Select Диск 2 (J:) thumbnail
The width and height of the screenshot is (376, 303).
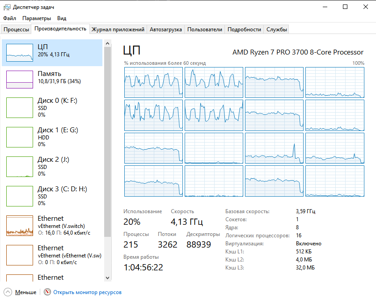19,167
